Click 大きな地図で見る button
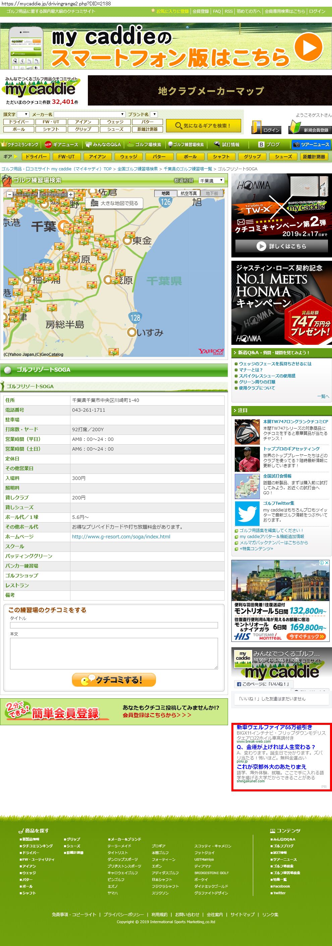 (x=114, y=203)
